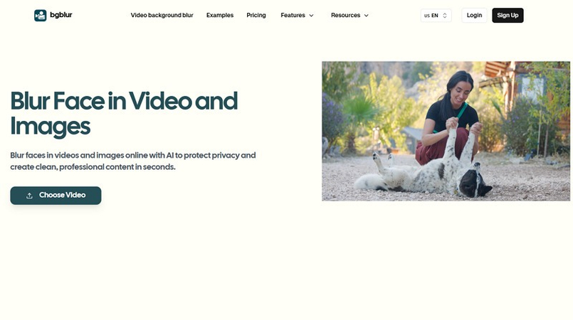Click the Login button
This screenshot has width=573, height=320.
tap(474, 16)
